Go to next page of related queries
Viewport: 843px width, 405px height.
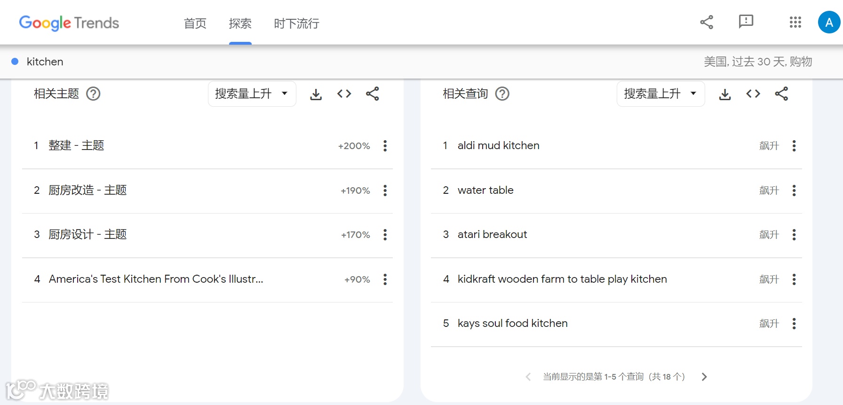(704, 377)
